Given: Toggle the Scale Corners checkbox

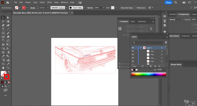Looking at the screenshot, I should 120,64.
